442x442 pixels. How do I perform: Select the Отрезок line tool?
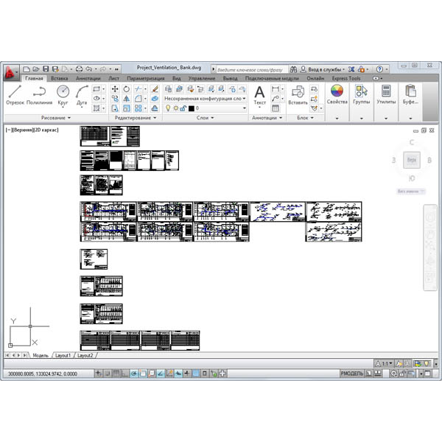(x=15, y=95)
